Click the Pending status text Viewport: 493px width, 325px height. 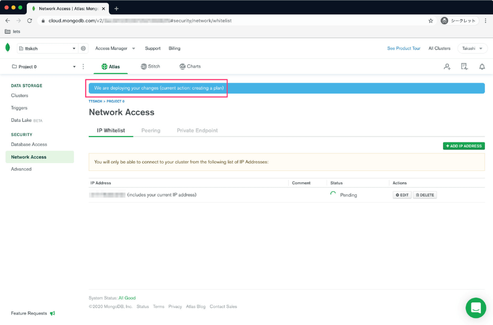[x=348, y=195]
